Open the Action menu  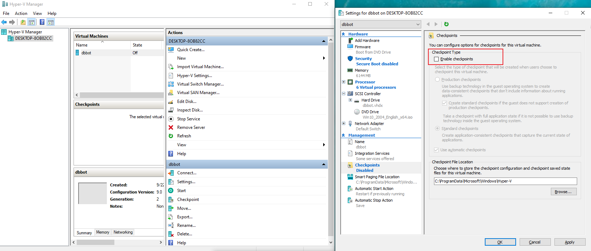(x=21, y=13)
